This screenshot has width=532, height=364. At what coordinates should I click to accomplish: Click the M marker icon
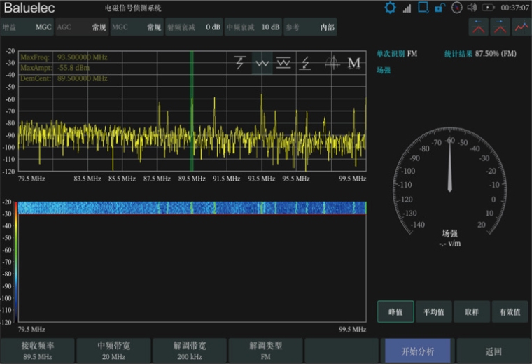[354, 63]
